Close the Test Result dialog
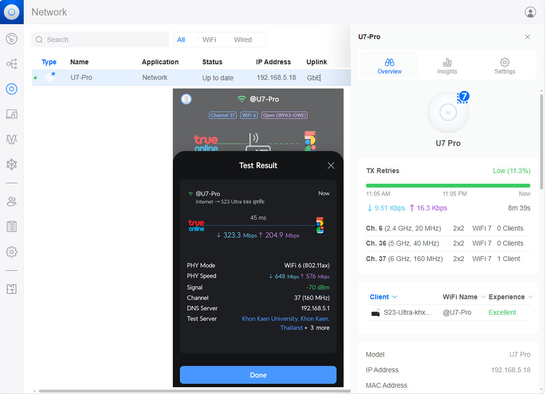The image size is (545, 394). pyautogui.click(x=331, y=166)
